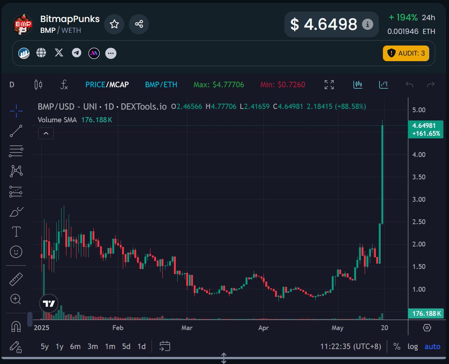Set range to 1m
The width and height of the screenshot is (449, 364).
110,346
